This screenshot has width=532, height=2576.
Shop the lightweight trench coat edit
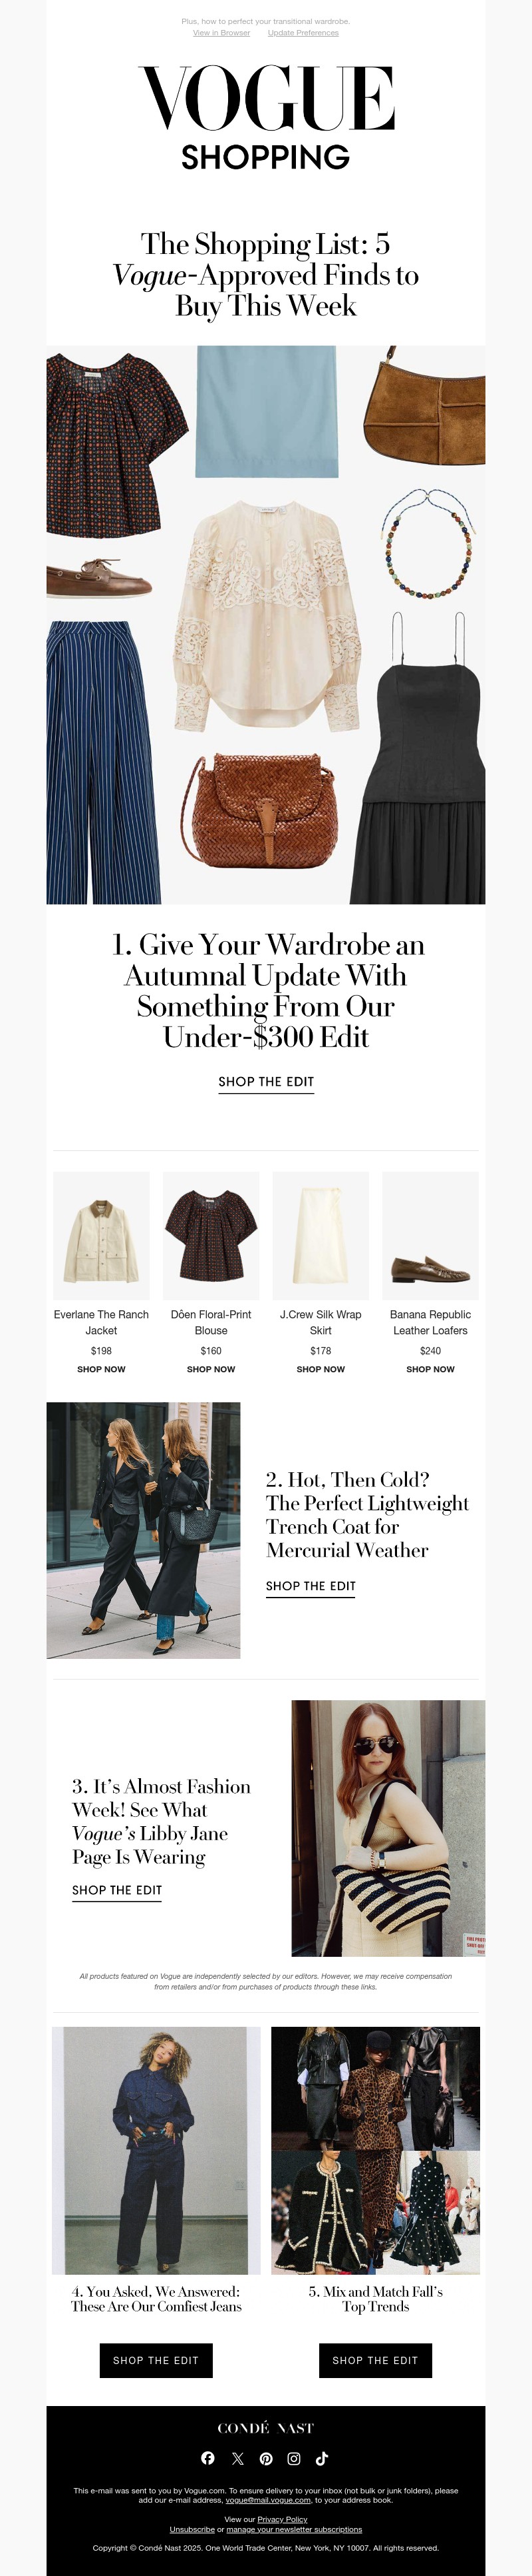(311, 1586)
